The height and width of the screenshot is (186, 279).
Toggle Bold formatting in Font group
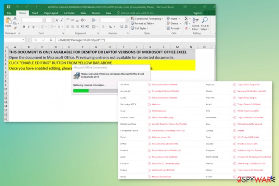[24, 27]
